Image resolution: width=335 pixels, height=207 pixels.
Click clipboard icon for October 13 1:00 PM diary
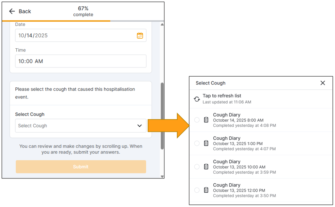pyautogui.click(x=206, y=143)
